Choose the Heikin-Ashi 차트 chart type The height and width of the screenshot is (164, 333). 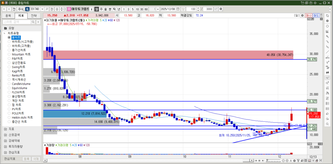9,117
